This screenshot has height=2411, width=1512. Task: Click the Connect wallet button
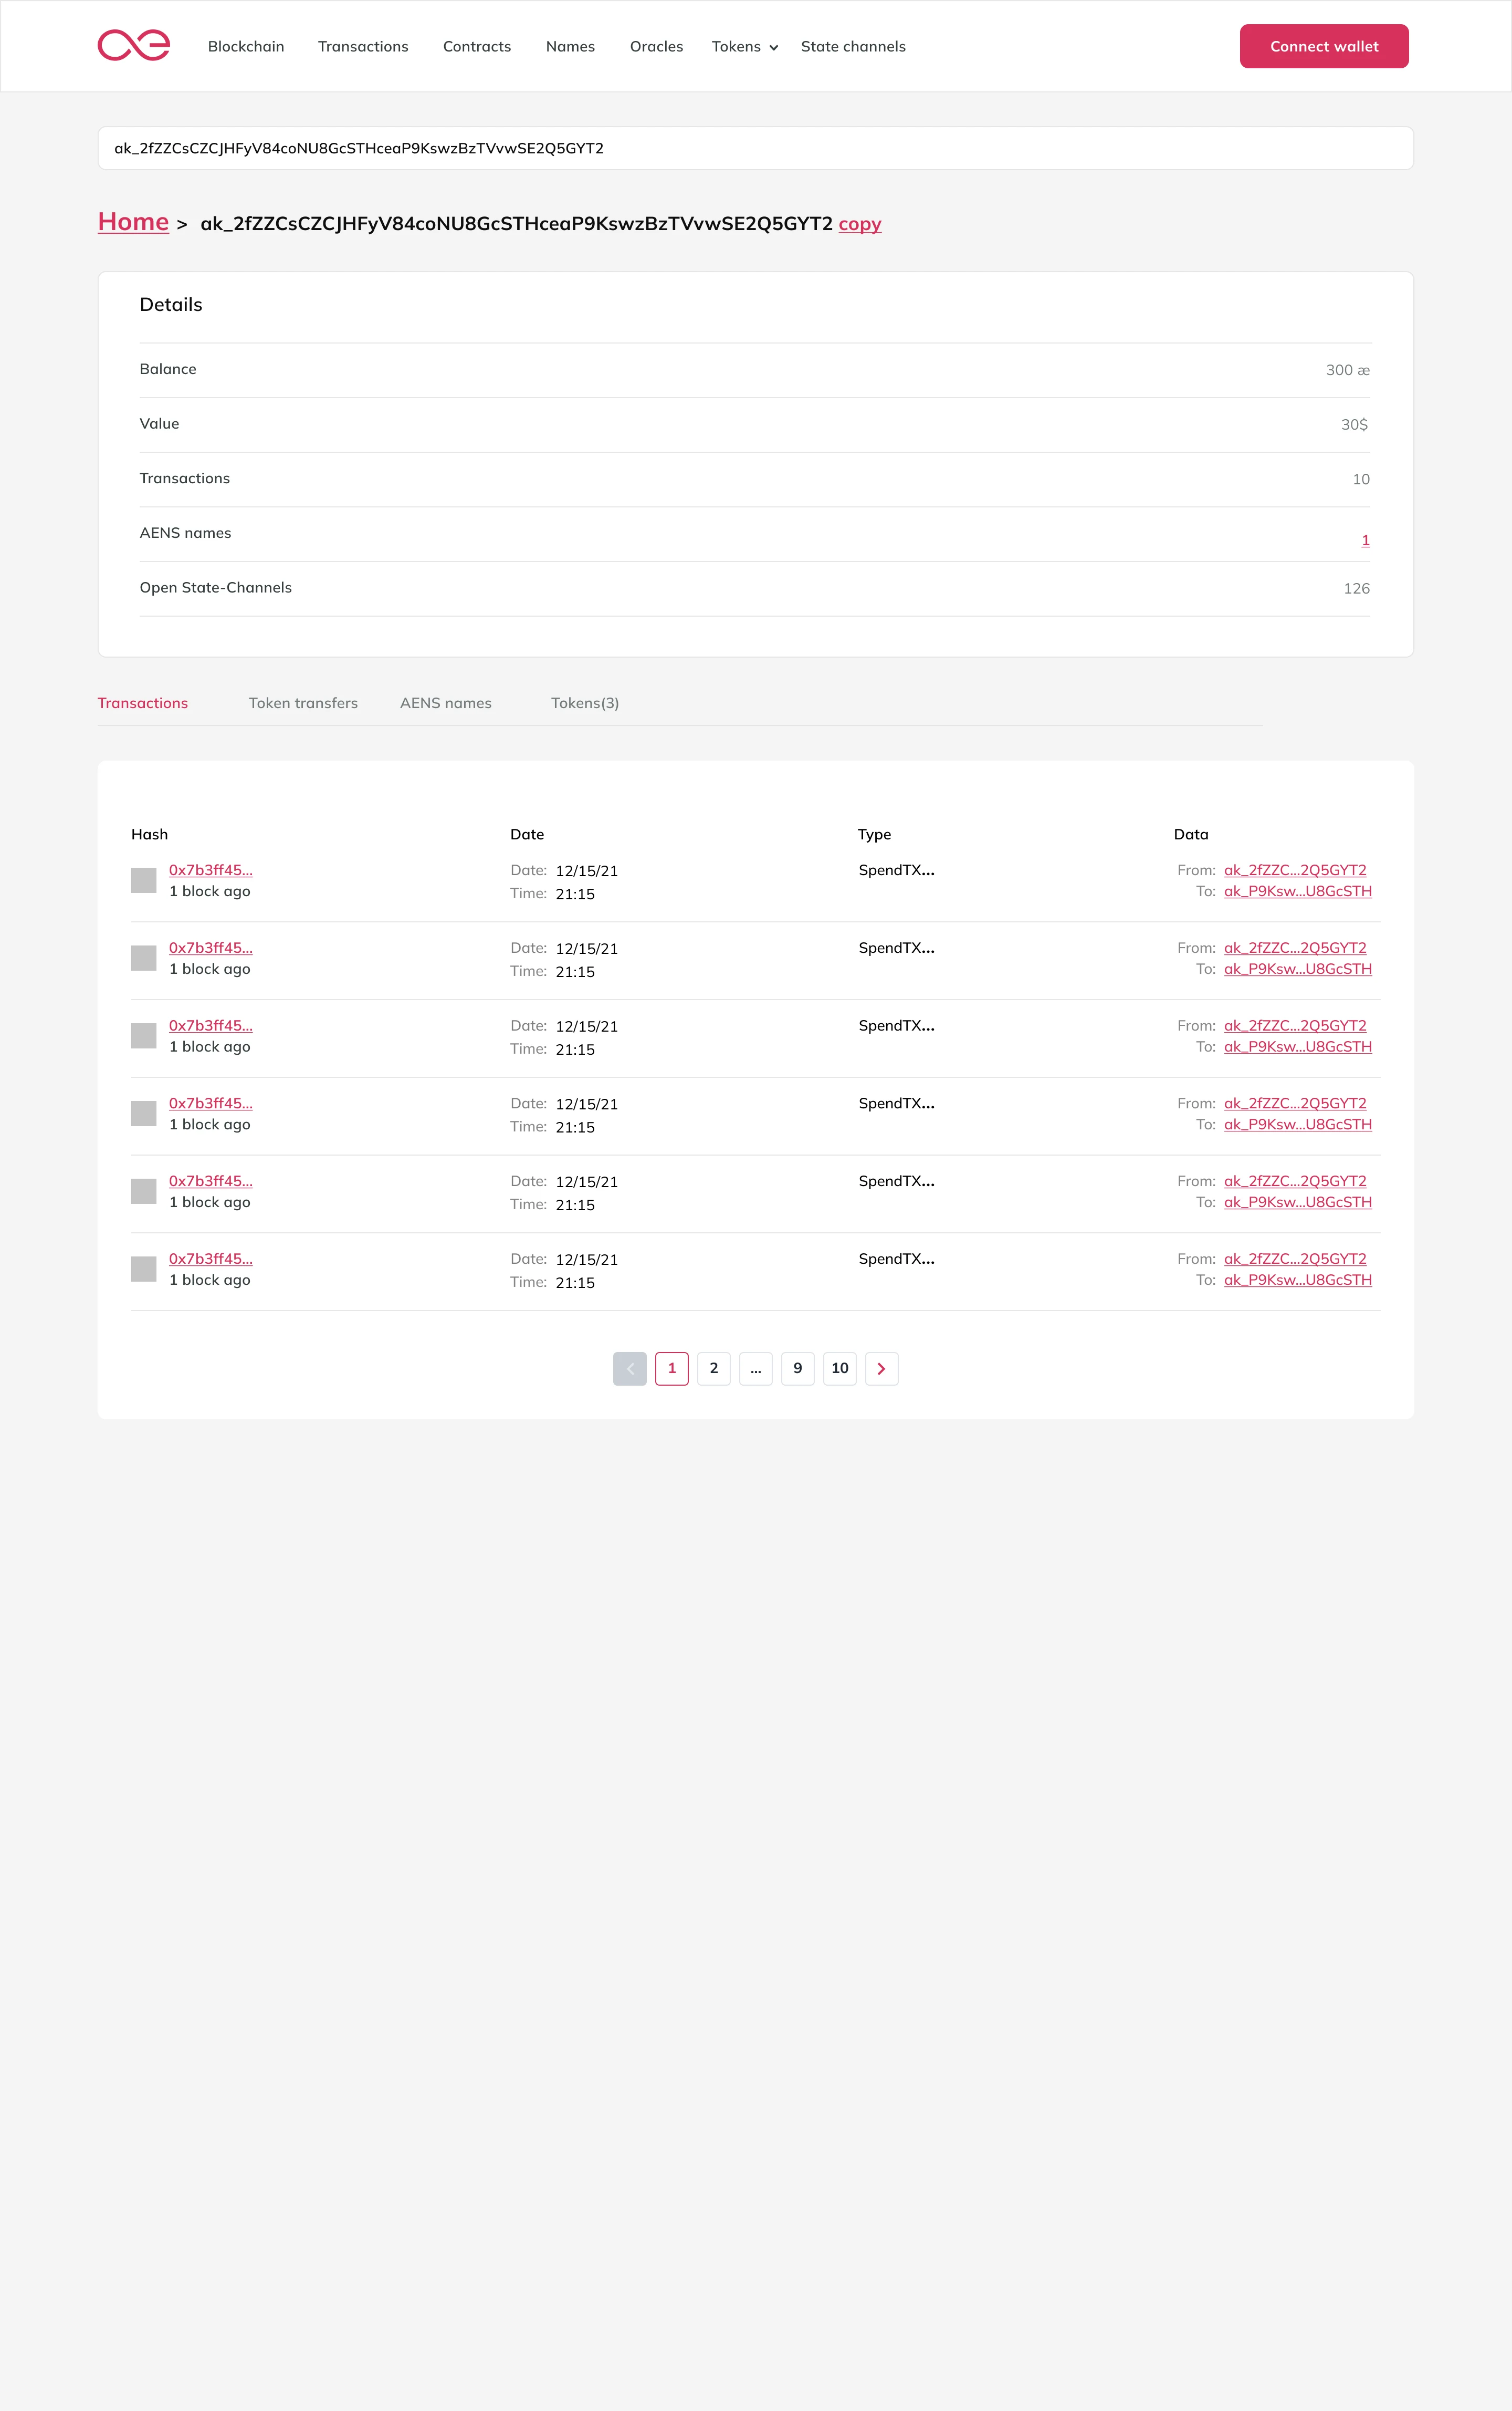1324,46
